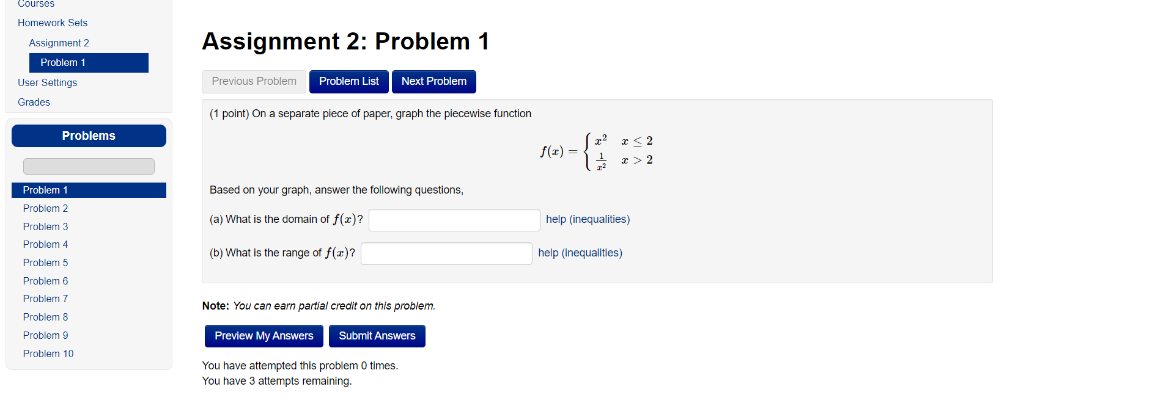Go to the Problem List
Image resolution: width=1150 pixels, height=417 pixels.
click(348, 81)
